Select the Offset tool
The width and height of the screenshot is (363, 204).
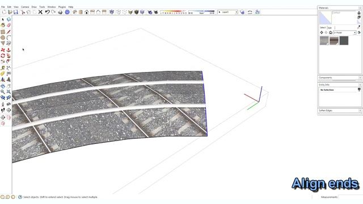tap(9, 61)
